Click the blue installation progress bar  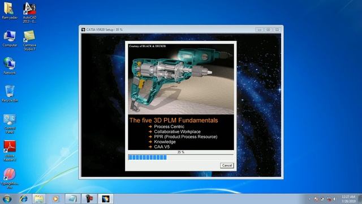pyautogui.click(x=181, y=158)
